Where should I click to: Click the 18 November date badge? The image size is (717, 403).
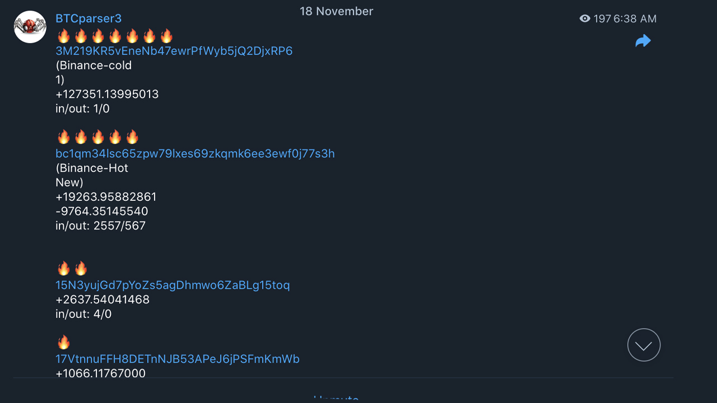[x=336, y=11]
